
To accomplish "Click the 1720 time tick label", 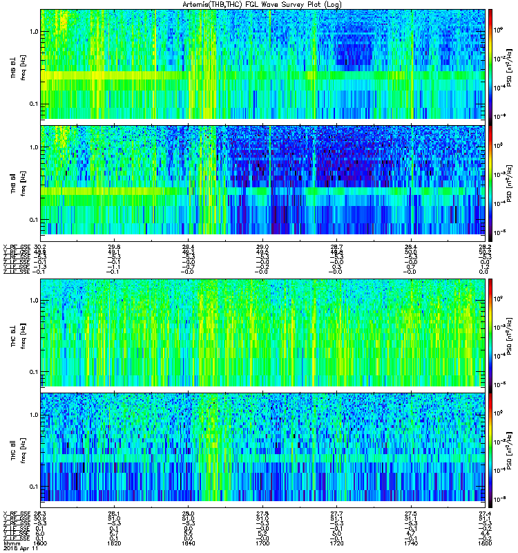I will [x=336, y=543].
